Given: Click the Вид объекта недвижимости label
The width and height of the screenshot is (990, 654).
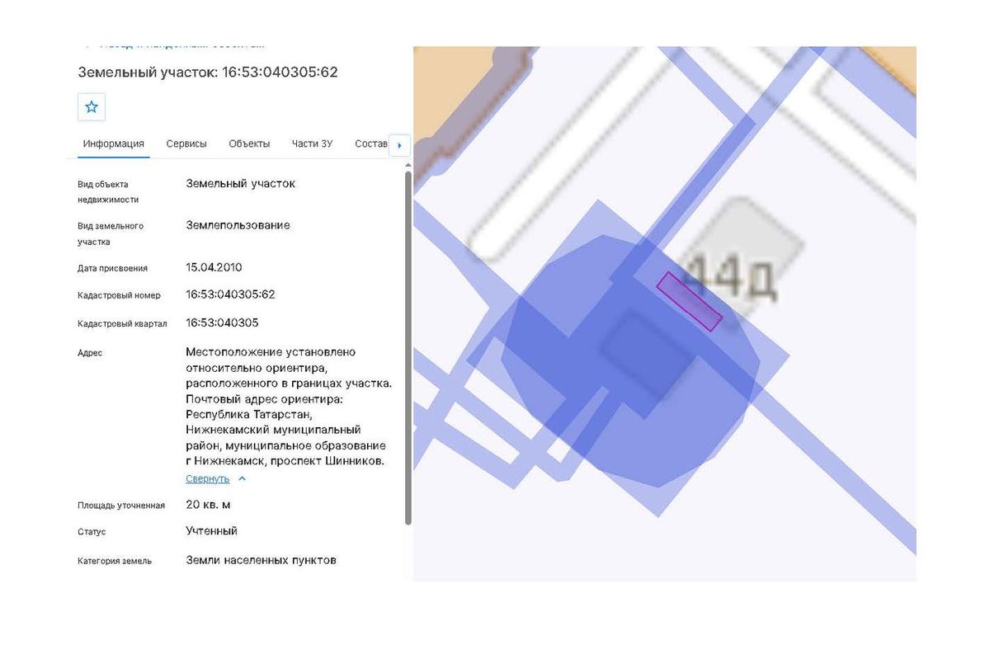Looking at the screenshot, I should coord(108,192).
